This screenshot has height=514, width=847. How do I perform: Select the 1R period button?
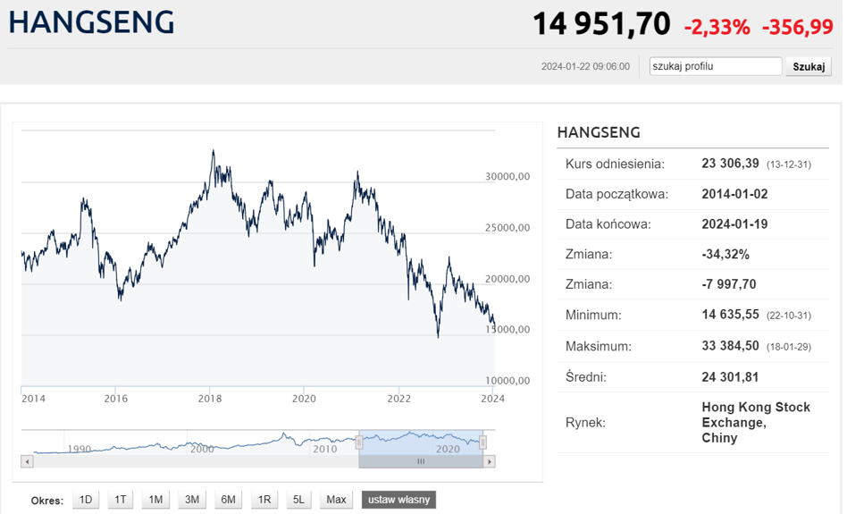pyautogui.click(x=264, y=500)
